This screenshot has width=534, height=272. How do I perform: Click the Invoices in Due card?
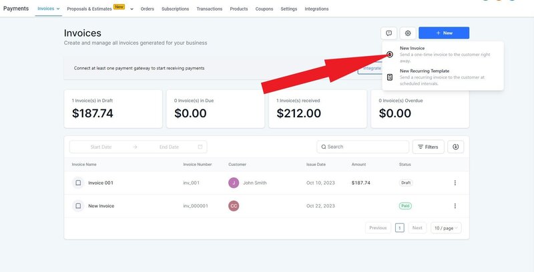[215, 109]
